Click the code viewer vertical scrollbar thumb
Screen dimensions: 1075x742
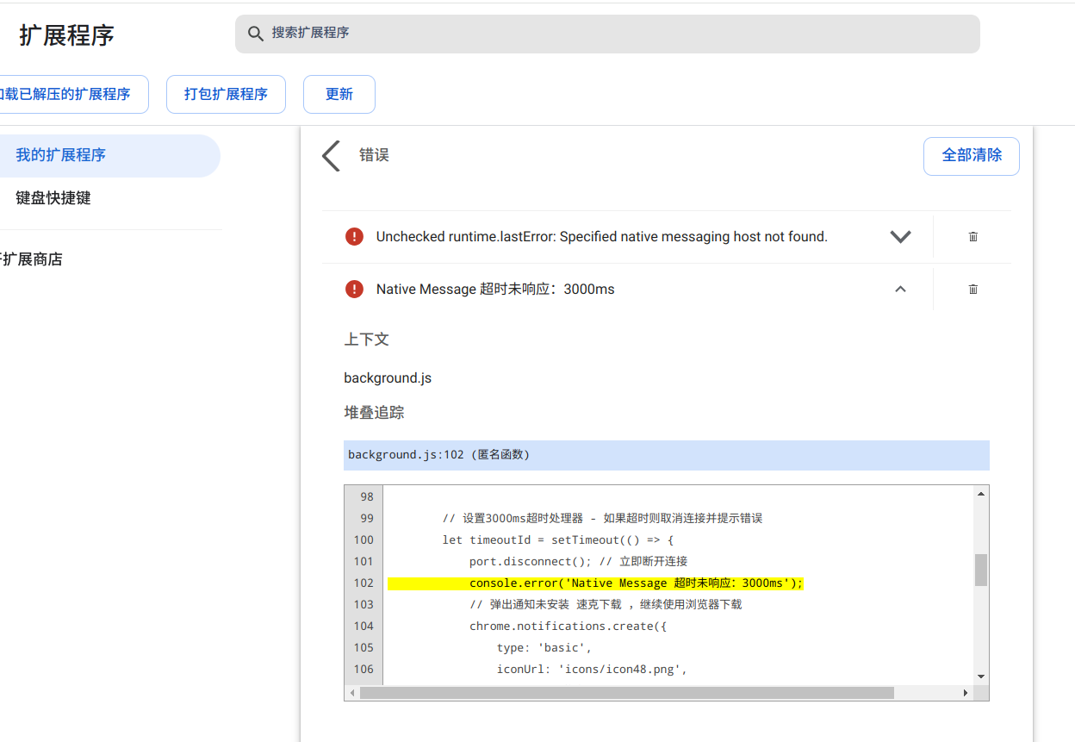click(980, 570)
